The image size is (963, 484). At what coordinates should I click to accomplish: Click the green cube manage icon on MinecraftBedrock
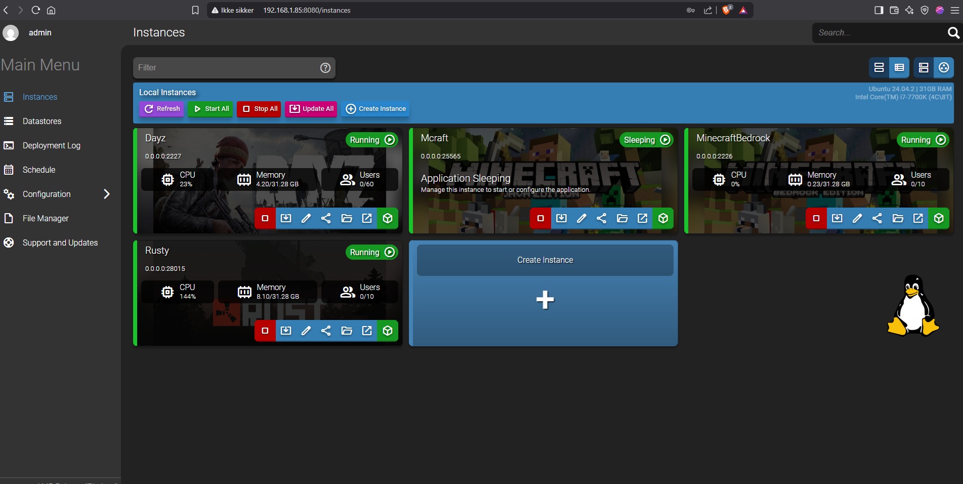click(x=939, y=218)
